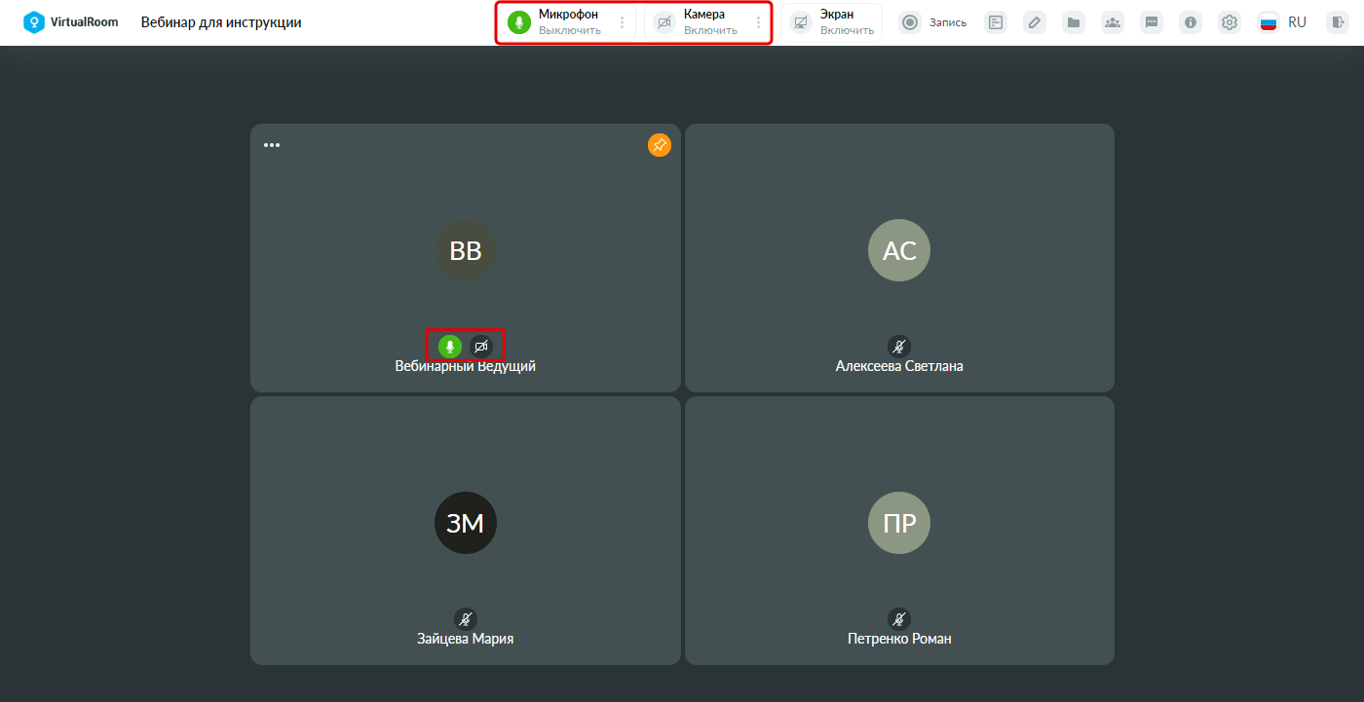Click the name "Вебинарный Ведущий"
1364x702 pixels.
[466, 367]
